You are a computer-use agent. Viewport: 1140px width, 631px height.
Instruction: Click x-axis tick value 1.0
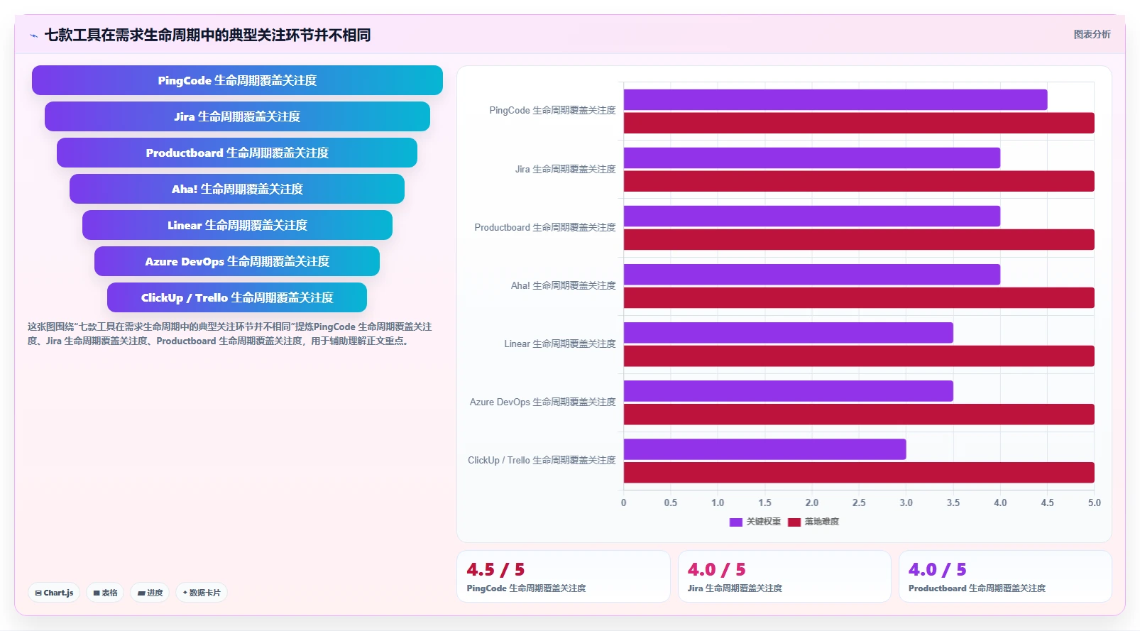718,503
